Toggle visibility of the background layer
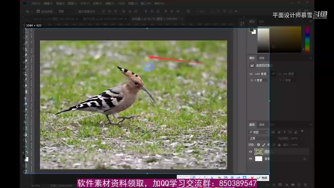Image resolution: width=334 pixels, height=188 pixels. pos(250,159)
